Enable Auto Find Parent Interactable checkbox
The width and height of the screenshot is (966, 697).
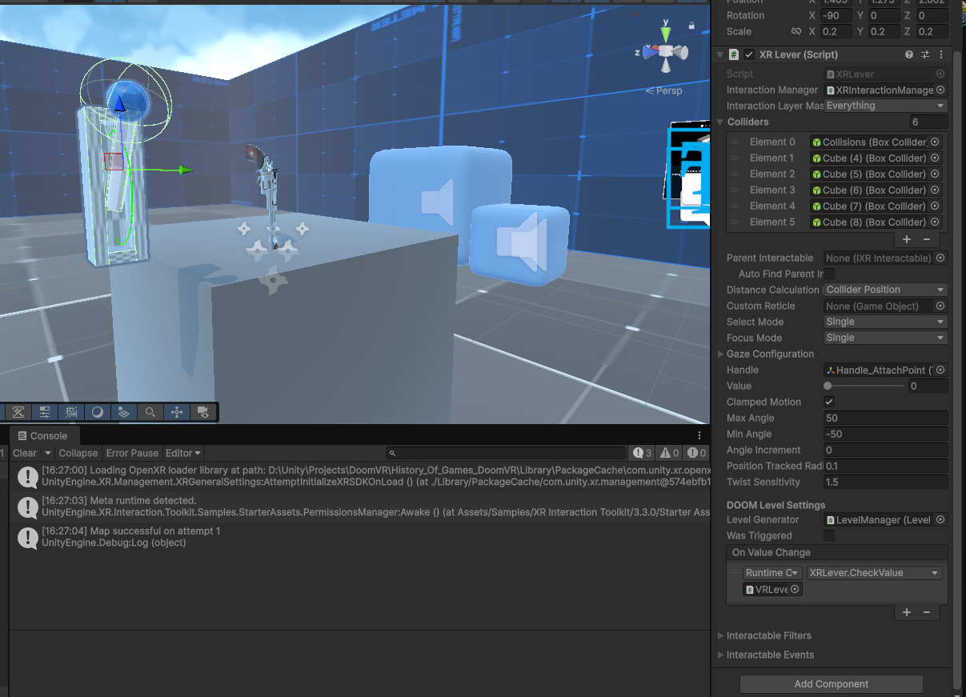tap(829, 274)
